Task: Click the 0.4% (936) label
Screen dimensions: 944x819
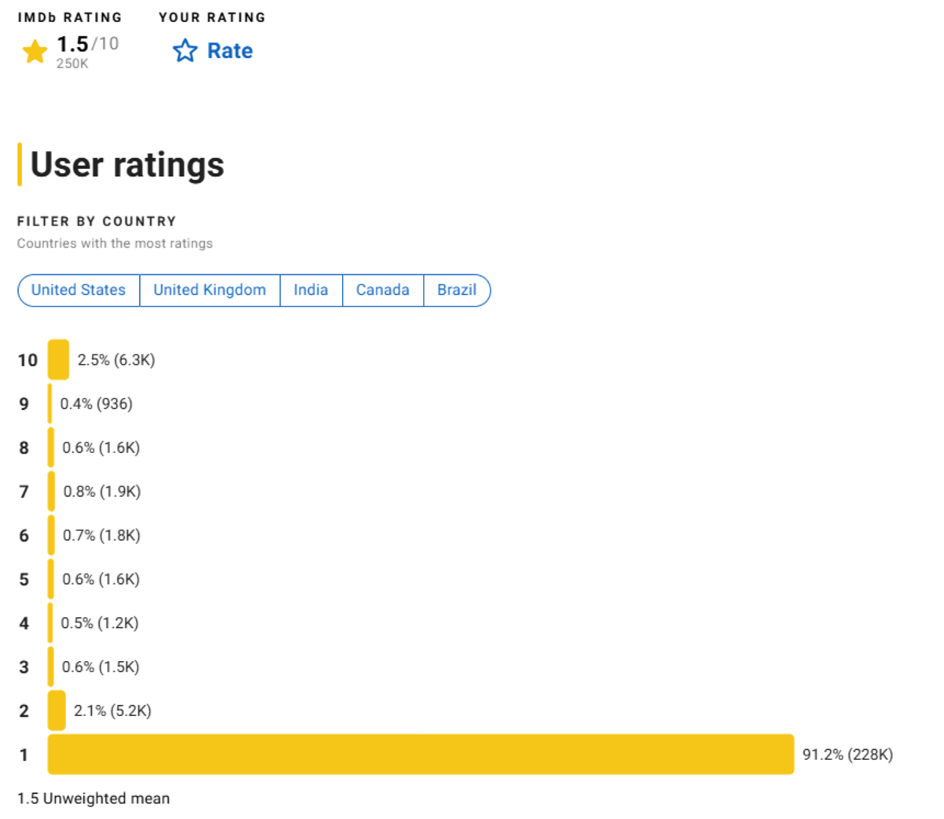Action: point(97,404)
